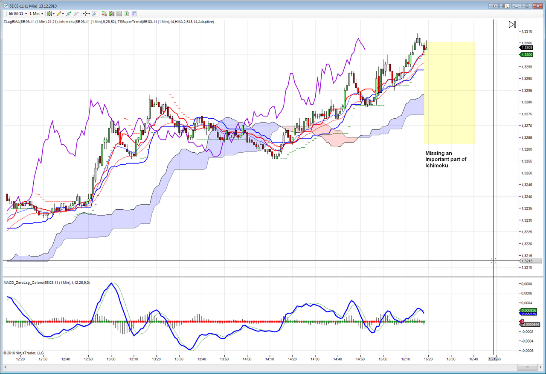
Task: Click the 15:40 time axis label
Action: tap(474, 359)
